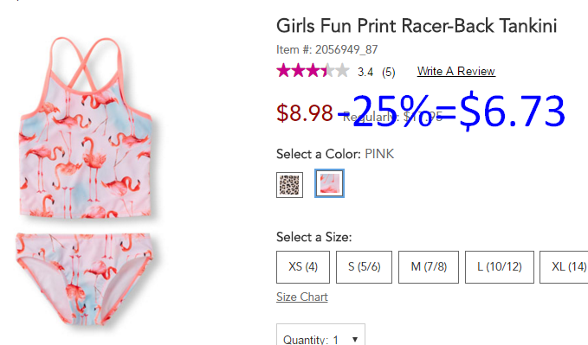This screenshot has height=345, width=588.
Task: Choose size XS (4)
Action: pos(303,266)
